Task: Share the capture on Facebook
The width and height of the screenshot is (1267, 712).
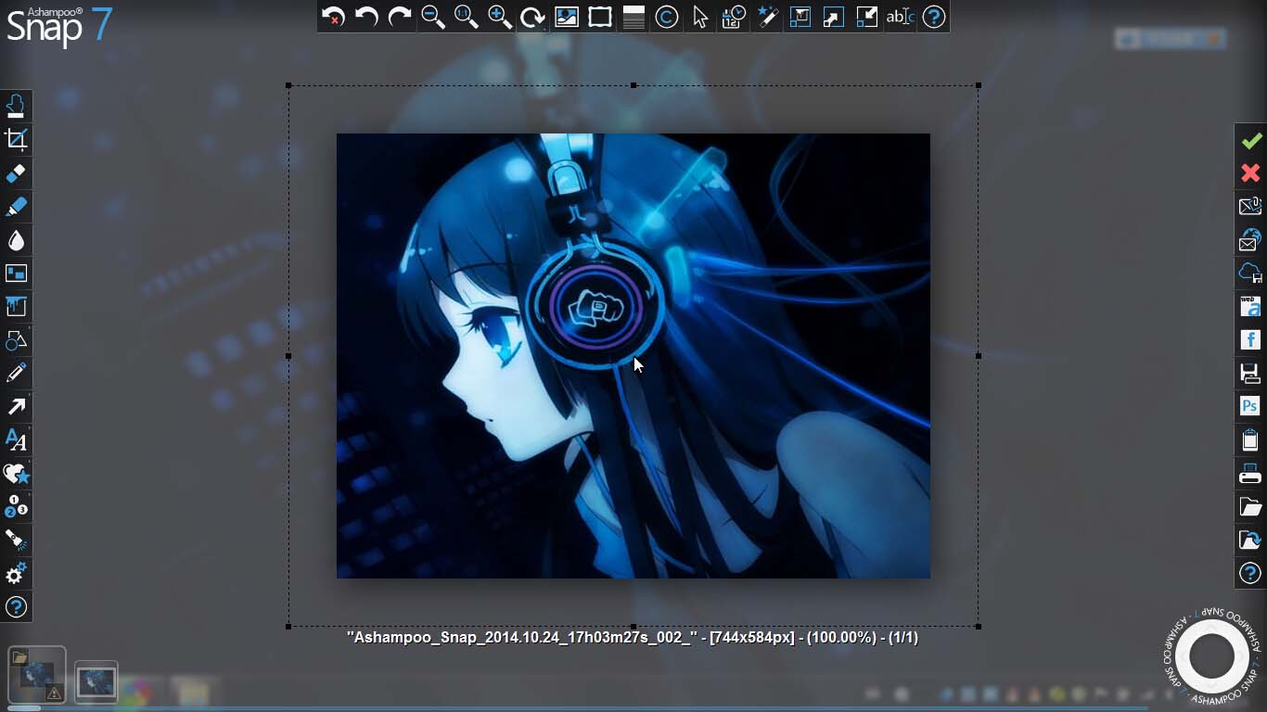Action: coord(1250,340)
